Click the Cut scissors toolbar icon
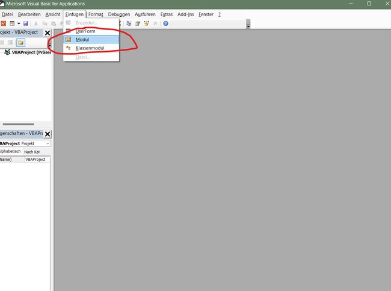 (x=36, y=23)
